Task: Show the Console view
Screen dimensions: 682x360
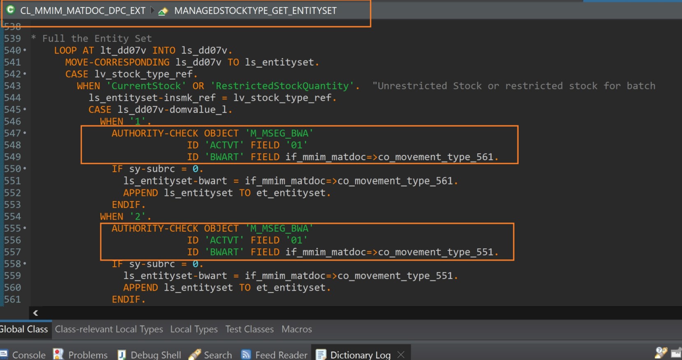Action: coord(23,355)
